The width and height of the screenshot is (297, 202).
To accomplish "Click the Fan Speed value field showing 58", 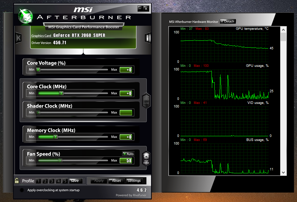I will (126, 160).
